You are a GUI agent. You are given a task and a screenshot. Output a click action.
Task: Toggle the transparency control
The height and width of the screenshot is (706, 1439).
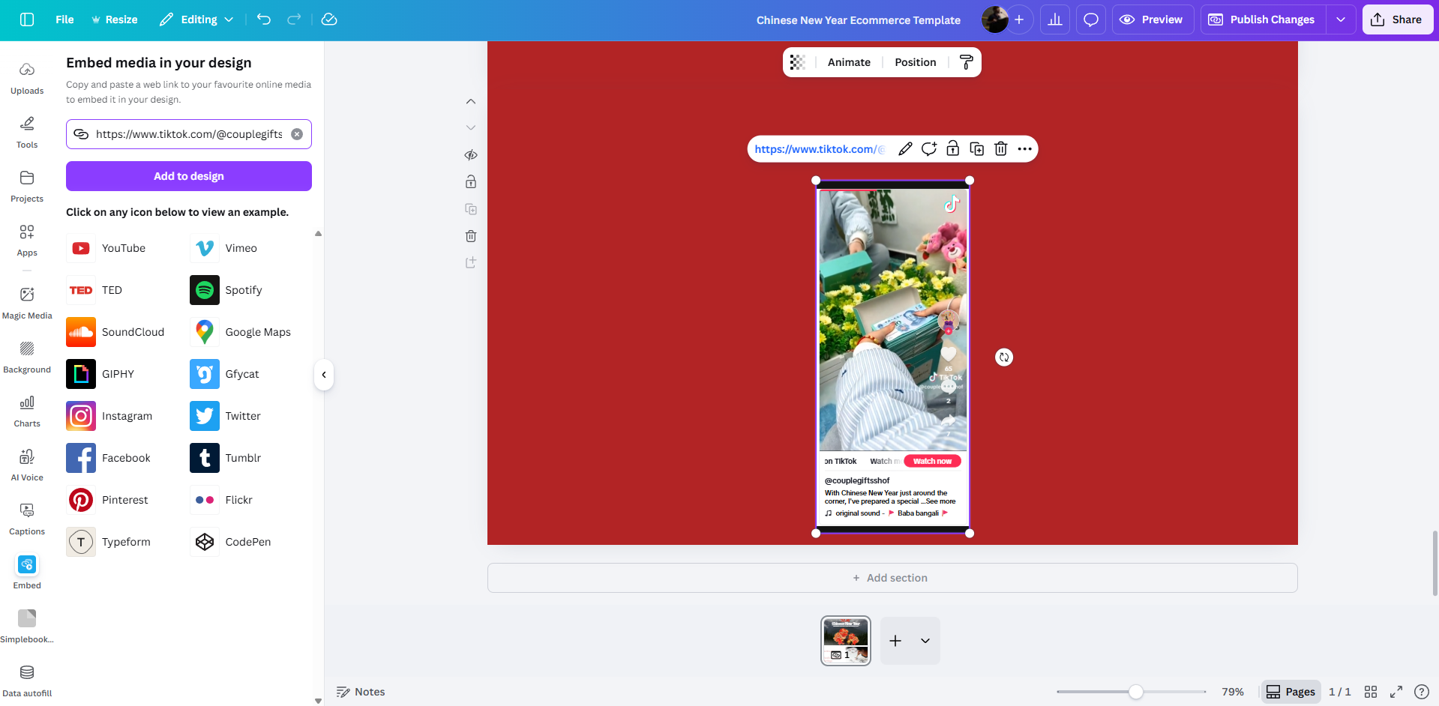pos(799,61)
